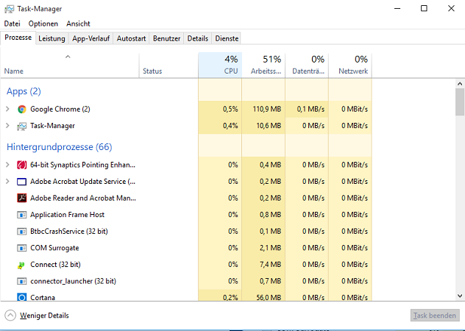
Task: Expand the Adobe Acrobat Update Service entry
Action: point(7,181)
